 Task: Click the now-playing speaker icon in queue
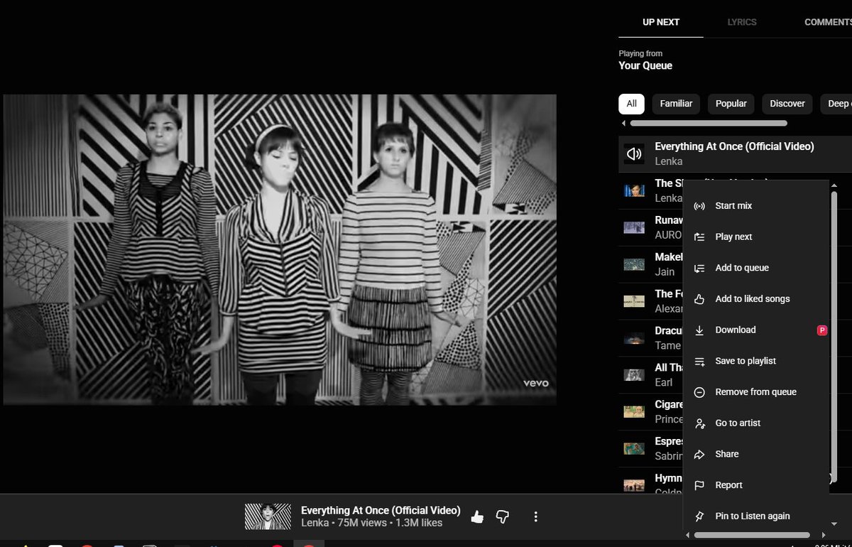pos(634,154)
